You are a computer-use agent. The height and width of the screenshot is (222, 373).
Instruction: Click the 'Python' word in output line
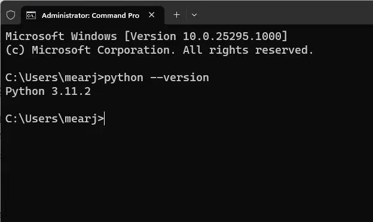pyautogui.click(x=25, y=92)
